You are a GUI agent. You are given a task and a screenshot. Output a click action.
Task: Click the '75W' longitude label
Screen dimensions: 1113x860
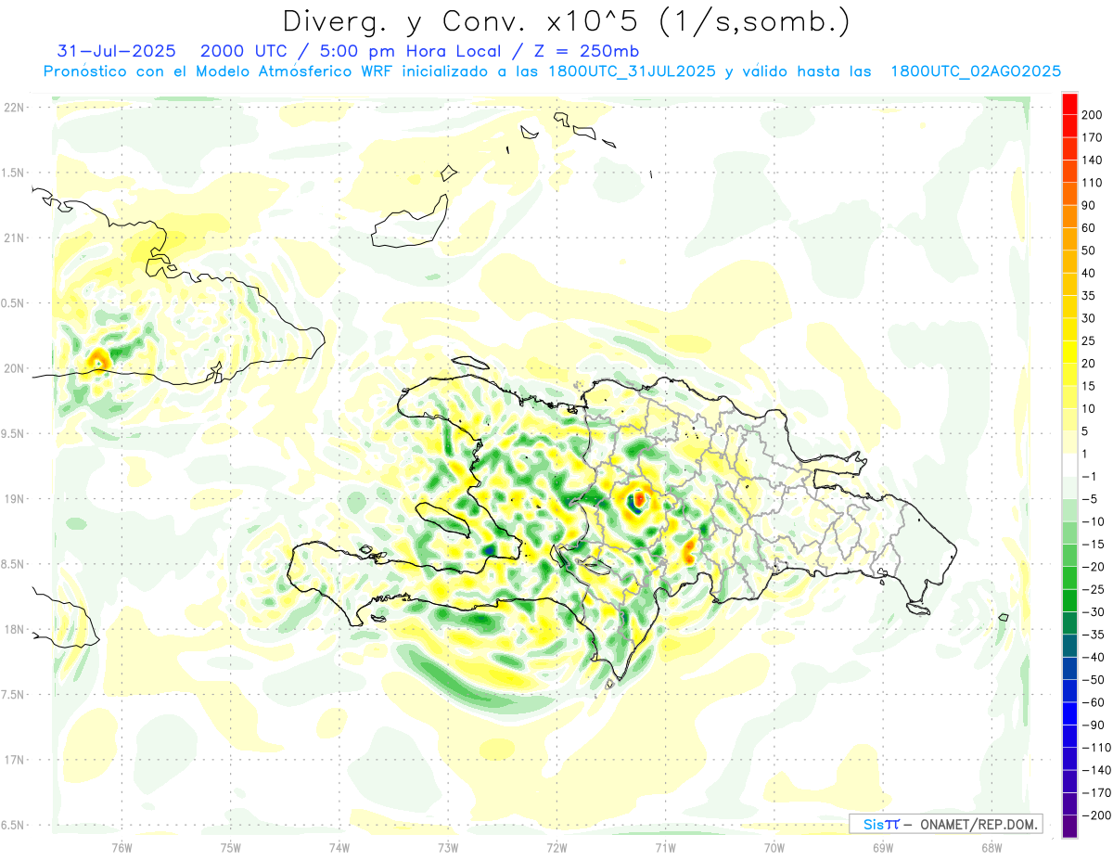pyautogui.click(x=230, y=847)
